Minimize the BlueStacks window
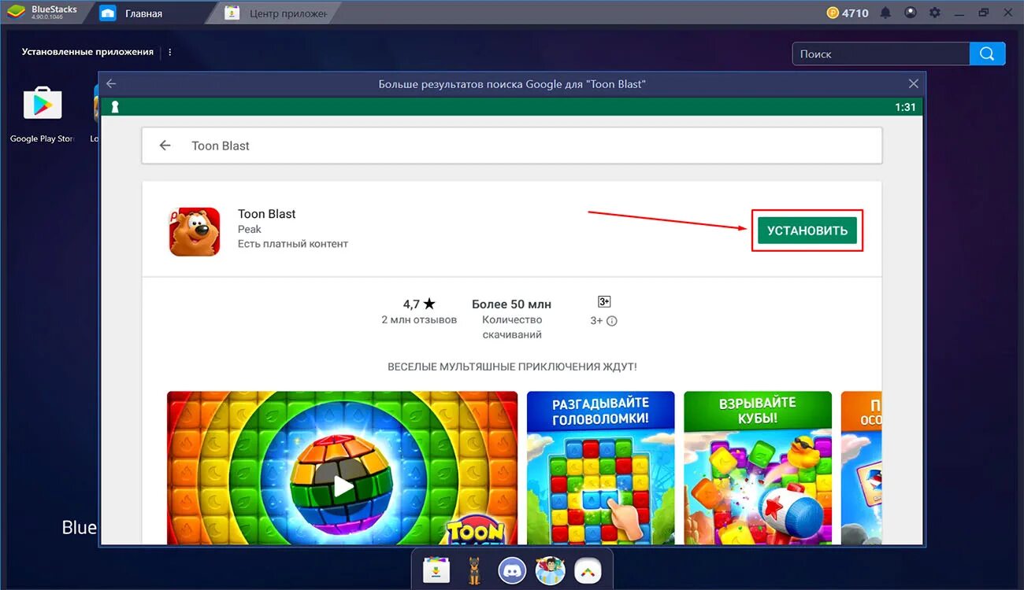The image size is (1024, 590). [959, 13]
